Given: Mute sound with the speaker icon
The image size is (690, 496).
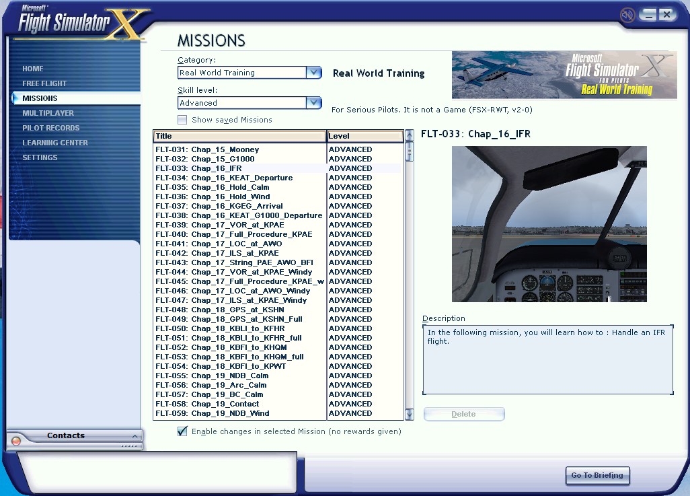Looking at the screenshot, I should click(627, 15).
